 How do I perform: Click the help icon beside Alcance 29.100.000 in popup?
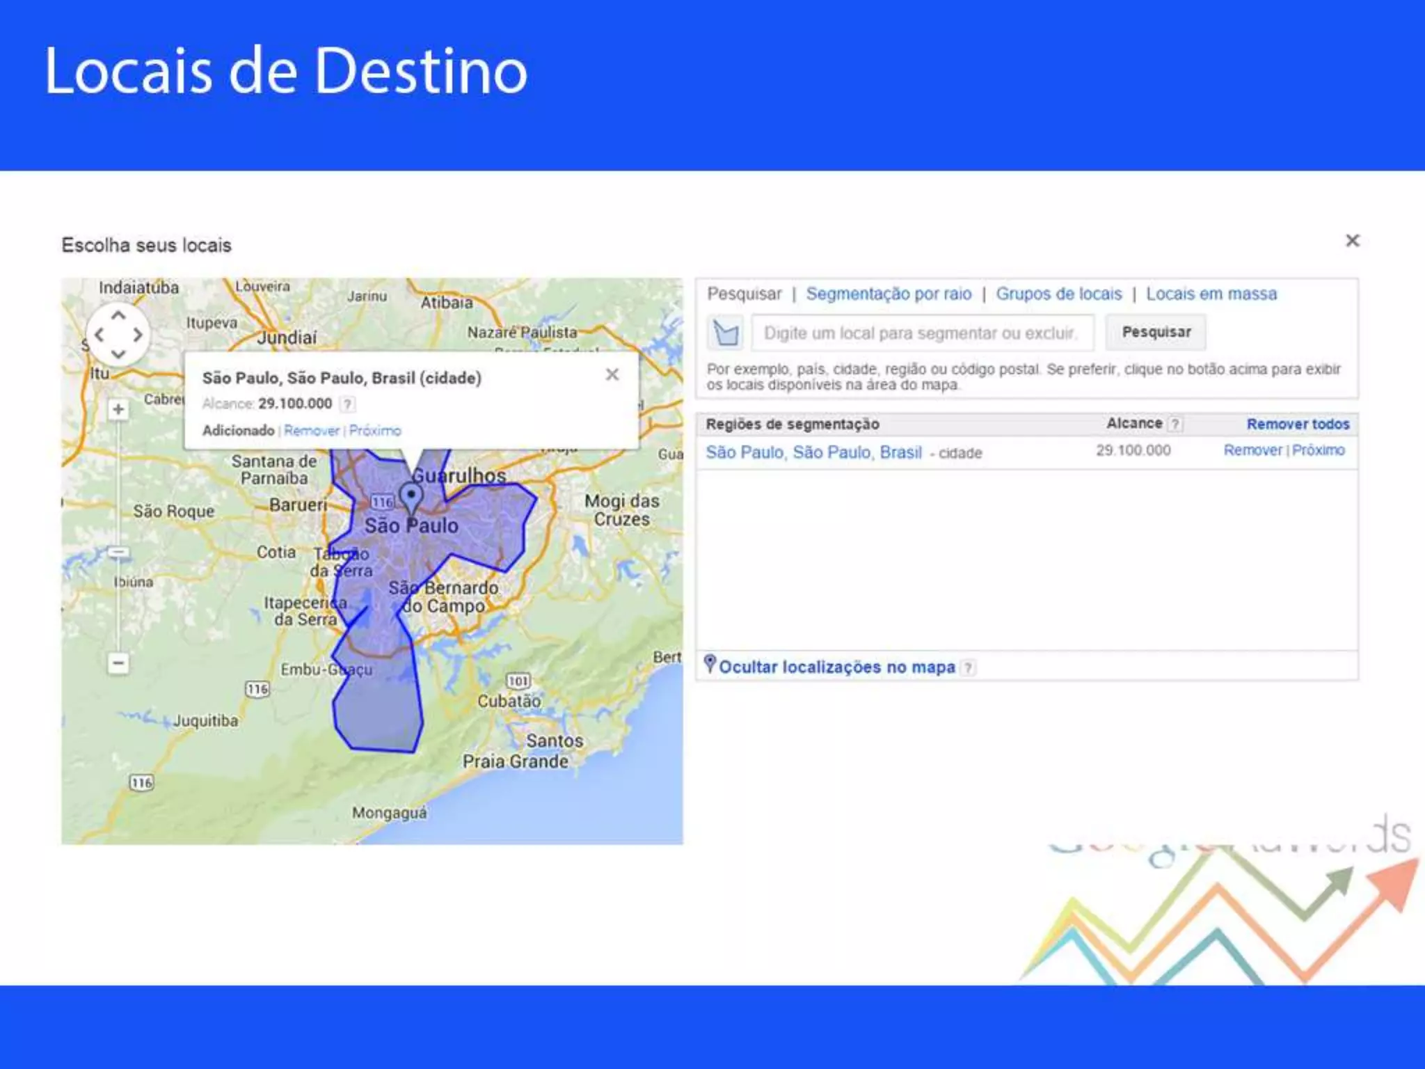point(348,404)
